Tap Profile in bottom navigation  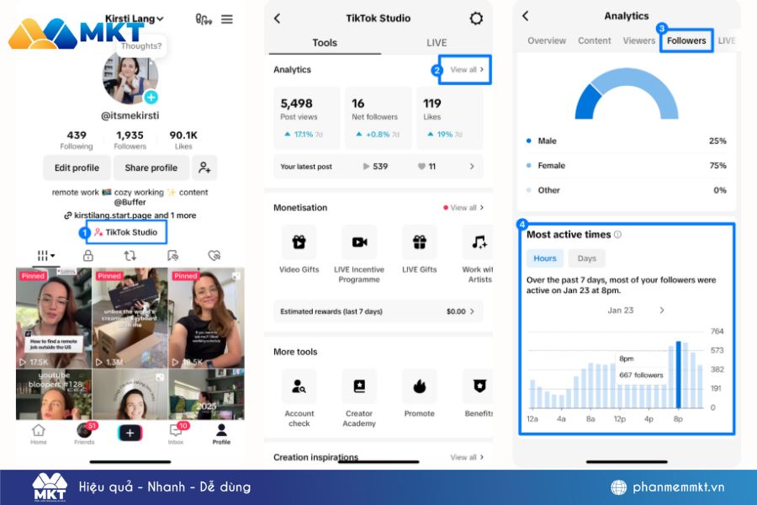tap(221, 434)
